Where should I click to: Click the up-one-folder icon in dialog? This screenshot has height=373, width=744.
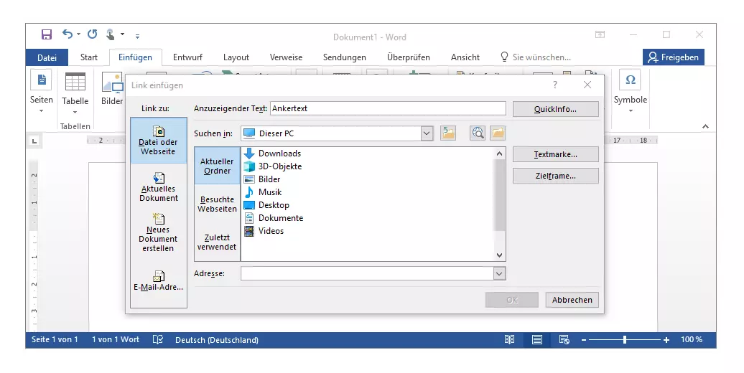coord(448,133)
